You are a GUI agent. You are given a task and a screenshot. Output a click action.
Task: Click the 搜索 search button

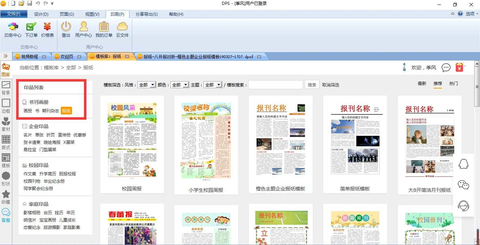coord(312,85)
